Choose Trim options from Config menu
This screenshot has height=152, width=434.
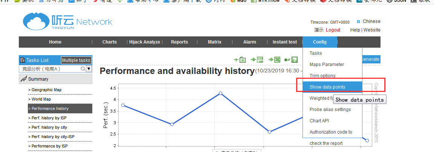click(x=322, y=76)
